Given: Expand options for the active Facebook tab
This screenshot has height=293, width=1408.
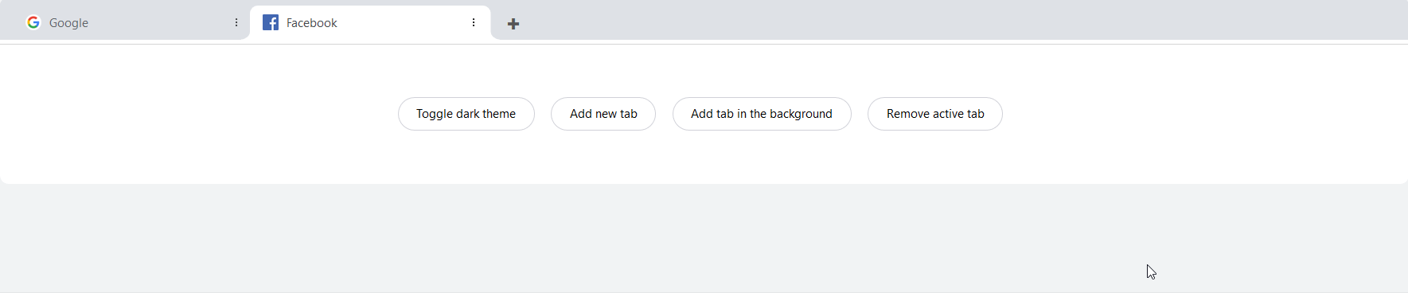Looking at the screenshot, I should 474,22.
